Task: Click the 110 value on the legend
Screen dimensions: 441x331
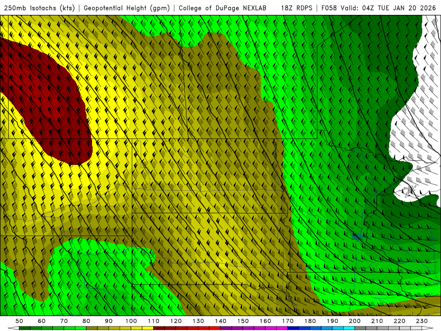Action: pyautogui.click(x=153, y=321)
